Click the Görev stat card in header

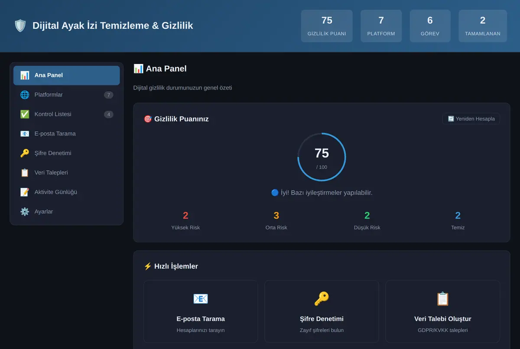(x=430, y=26)
